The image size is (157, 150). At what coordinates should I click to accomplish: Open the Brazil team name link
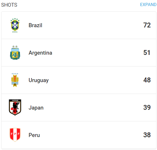coord(35,25)
